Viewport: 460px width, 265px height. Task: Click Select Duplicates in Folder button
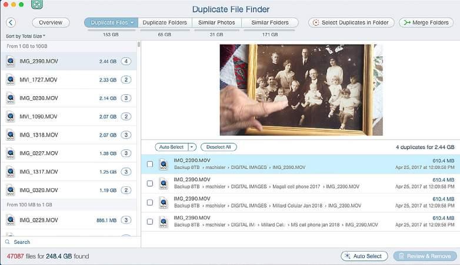click(x=351, y=22)
